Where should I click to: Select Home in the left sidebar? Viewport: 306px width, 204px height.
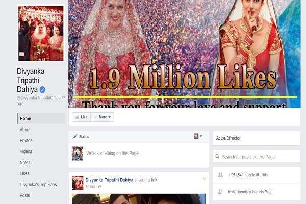25,119
